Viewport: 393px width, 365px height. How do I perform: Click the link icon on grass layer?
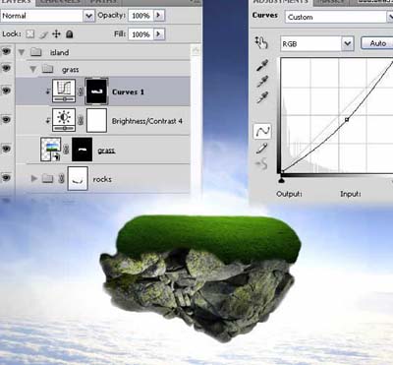(x=66, y=150)
